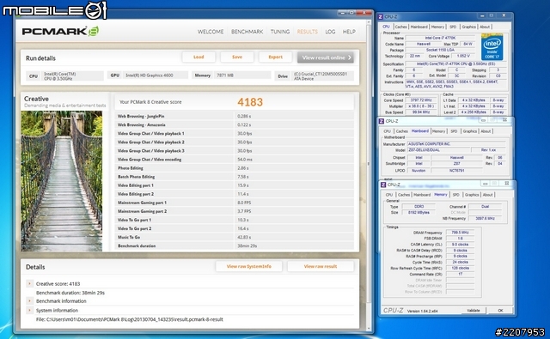Screen dimensions: 550x339
Task: Click the Validate button in CPU-Z
Action: [x=474, y=311]
